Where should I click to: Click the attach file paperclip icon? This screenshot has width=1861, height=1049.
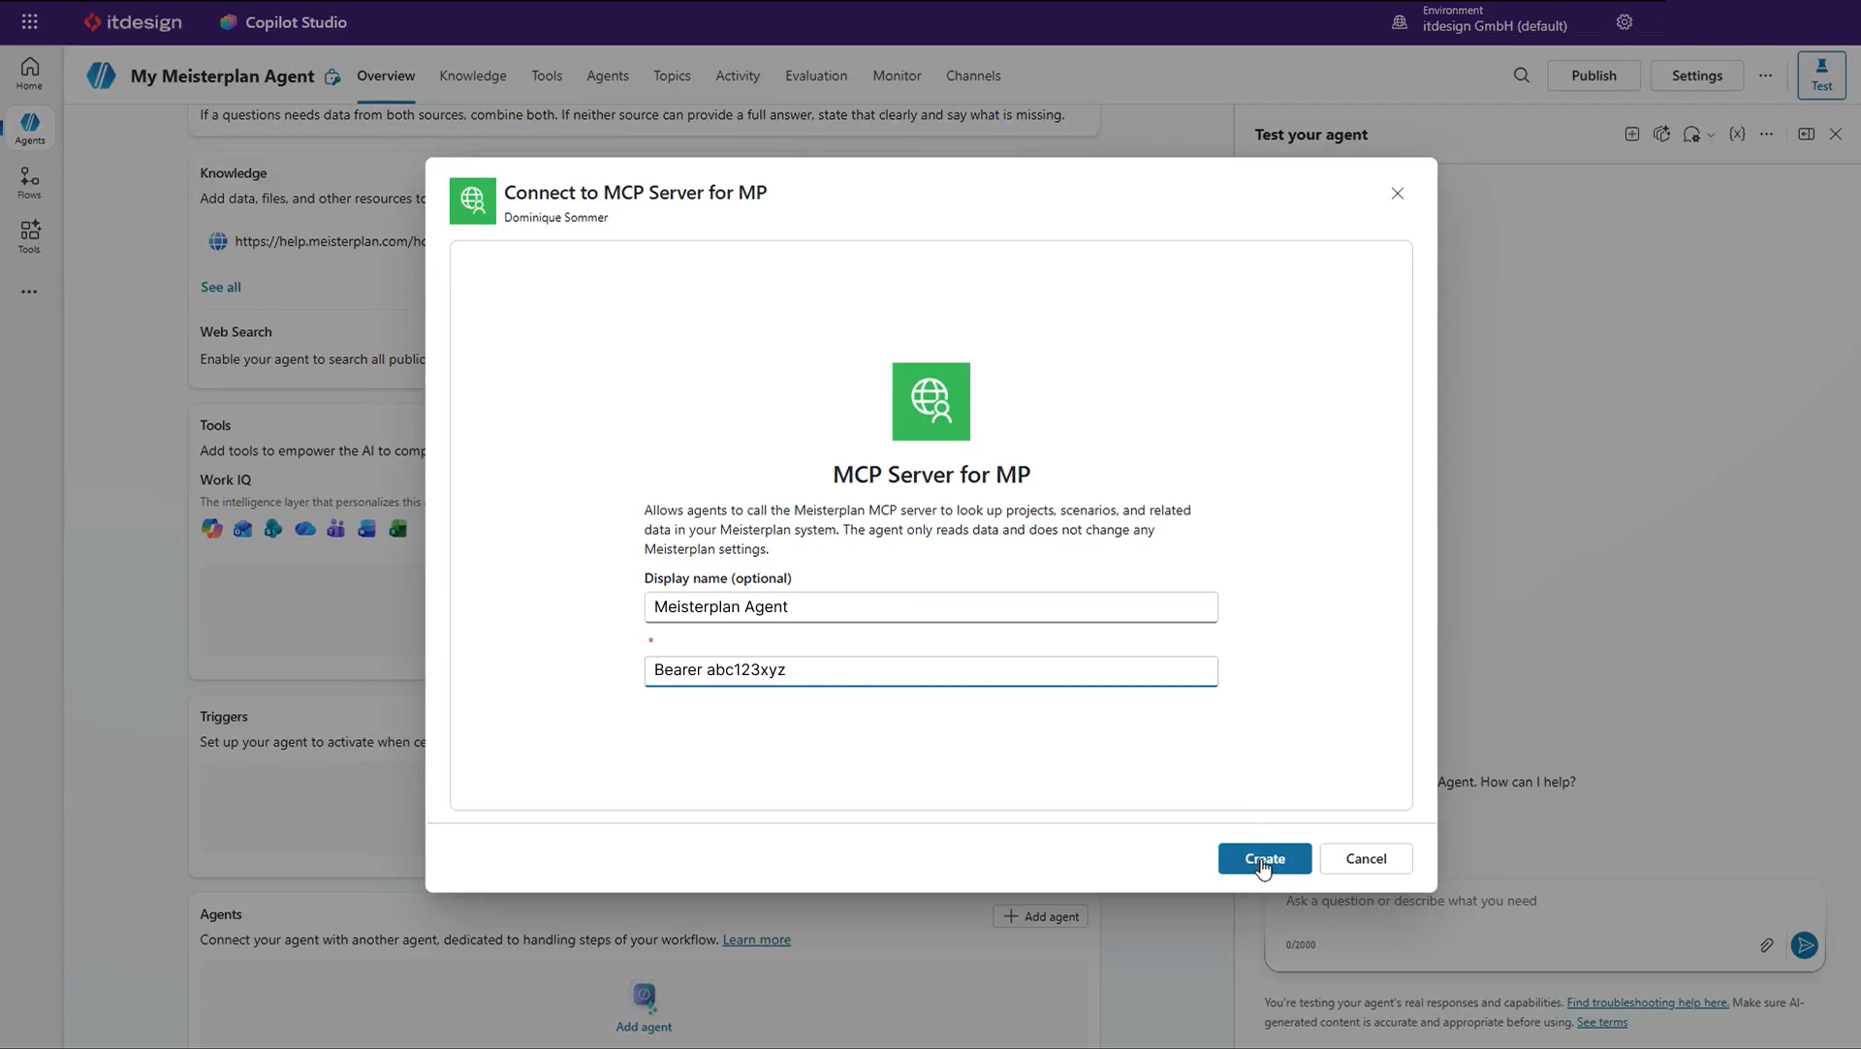1767,945
